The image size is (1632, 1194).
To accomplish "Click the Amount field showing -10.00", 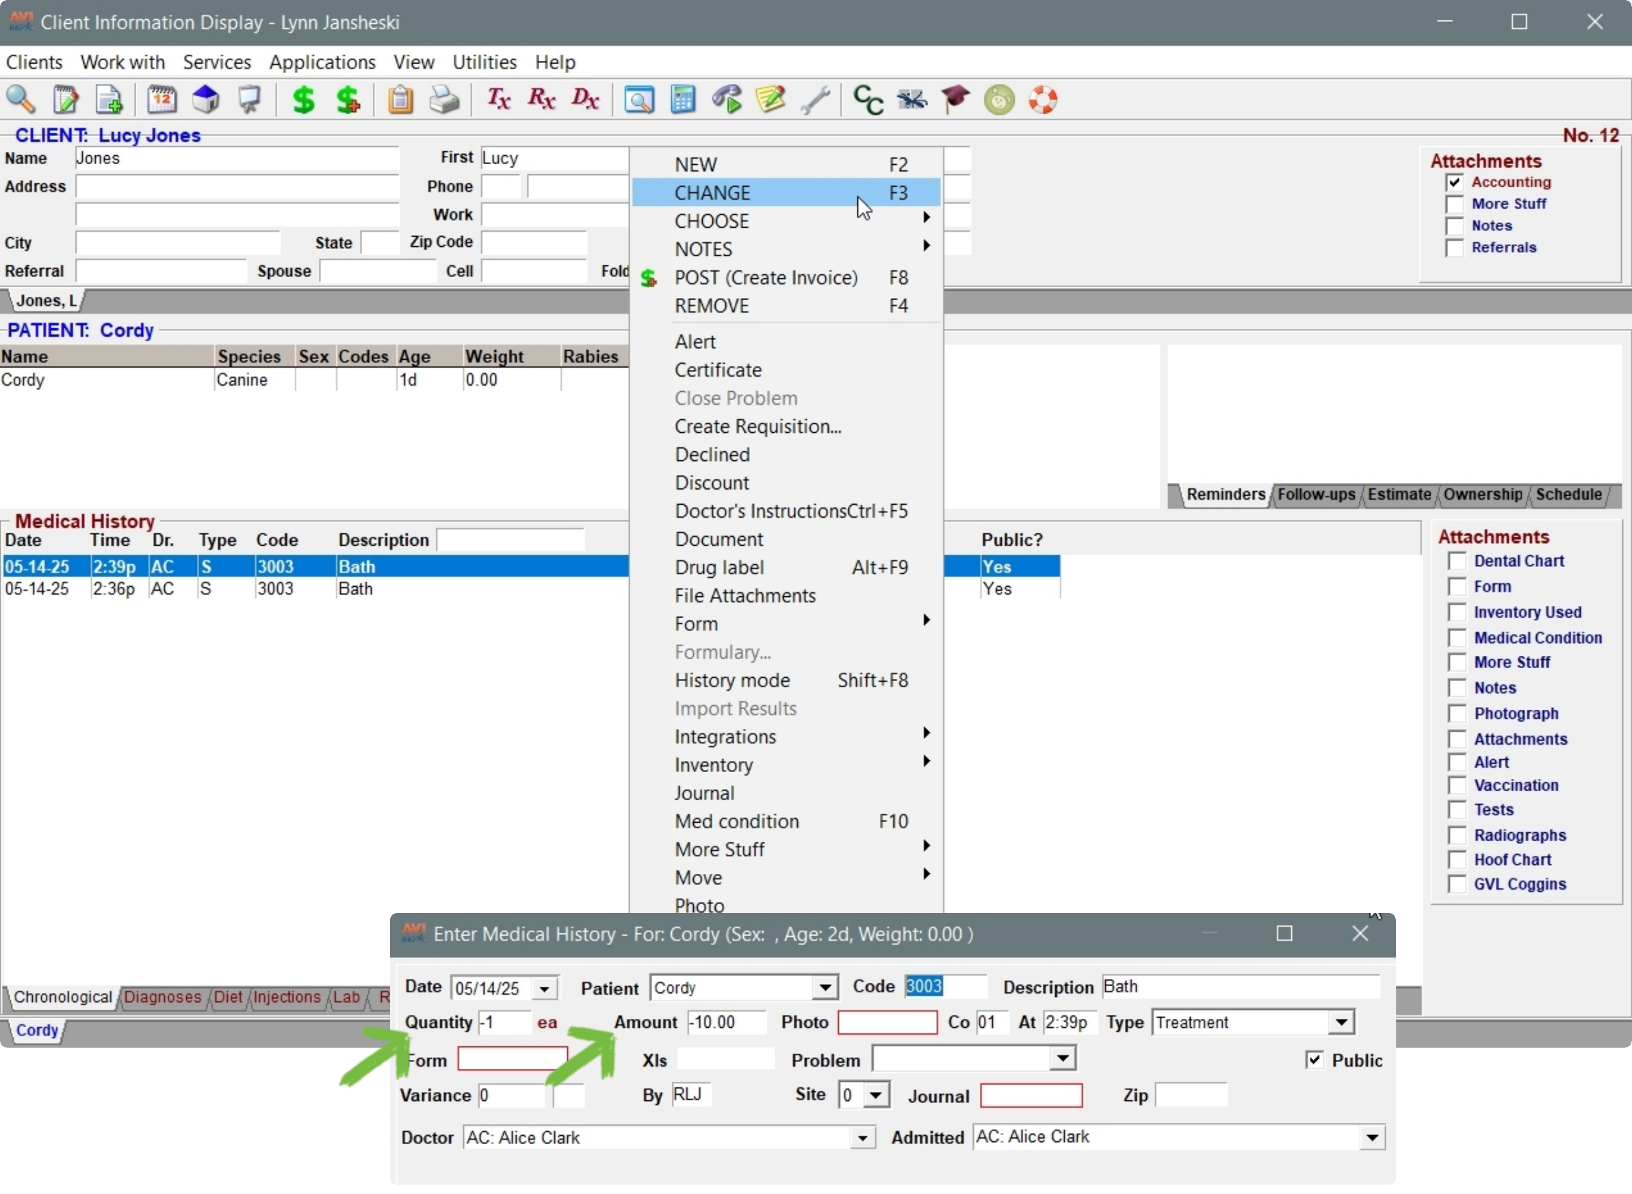I will [725, 1022].
